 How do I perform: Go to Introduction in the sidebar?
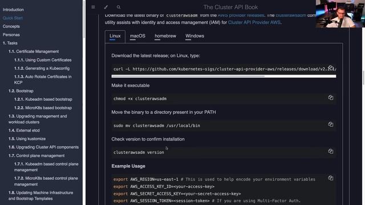pos(13,10)
